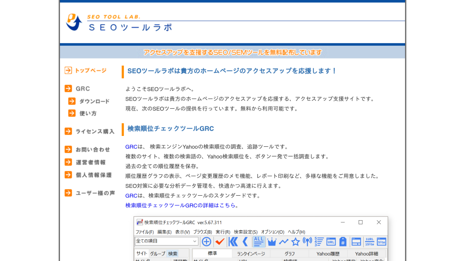Open the GRC sidebar link
Image resolution: width=465 pixels, height=261 pixels.
[77, 88]
